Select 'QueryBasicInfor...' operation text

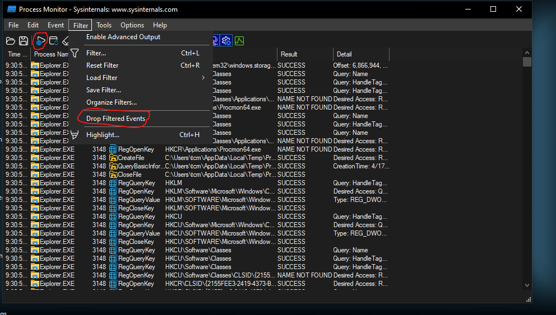pos(141,166)
